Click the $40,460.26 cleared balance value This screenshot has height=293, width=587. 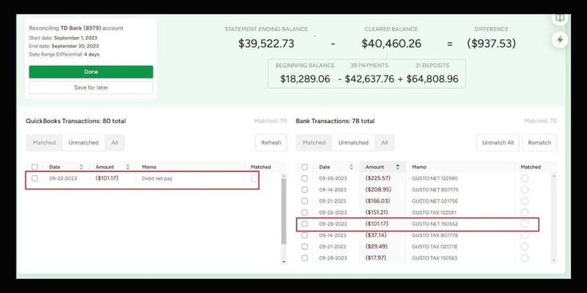[x=391, y=43]
